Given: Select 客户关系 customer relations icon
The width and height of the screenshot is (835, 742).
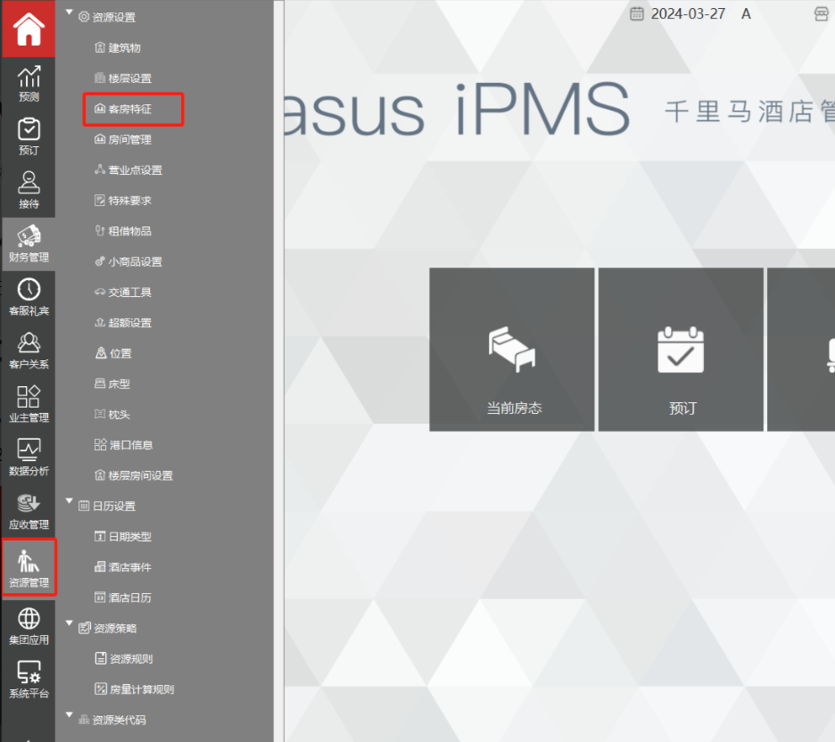Looking at the screenshot, I should [x=29, y=350].
